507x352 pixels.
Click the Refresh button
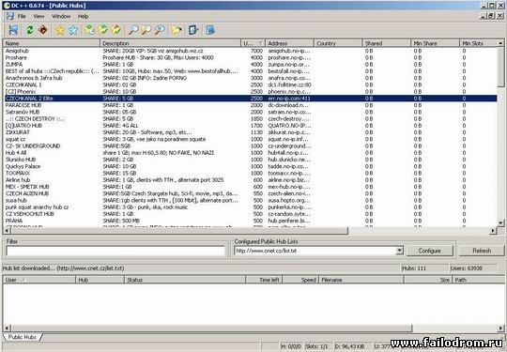[x=482, y=251]
